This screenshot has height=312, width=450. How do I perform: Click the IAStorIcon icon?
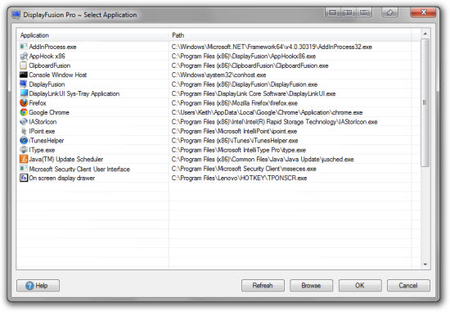tap(24, 122)
